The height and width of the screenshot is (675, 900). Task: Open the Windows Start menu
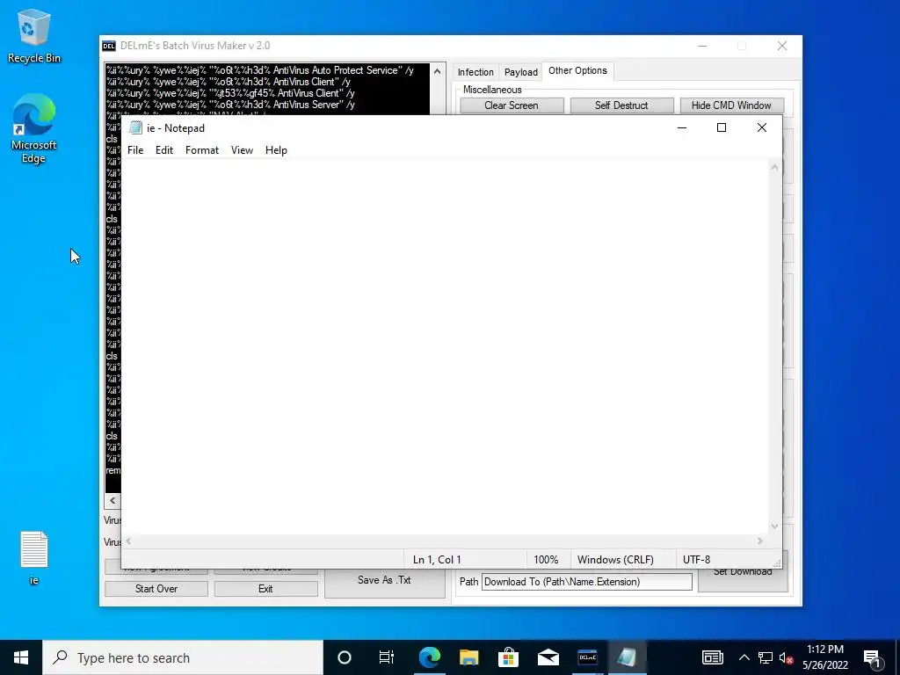(x=21, y=657)
